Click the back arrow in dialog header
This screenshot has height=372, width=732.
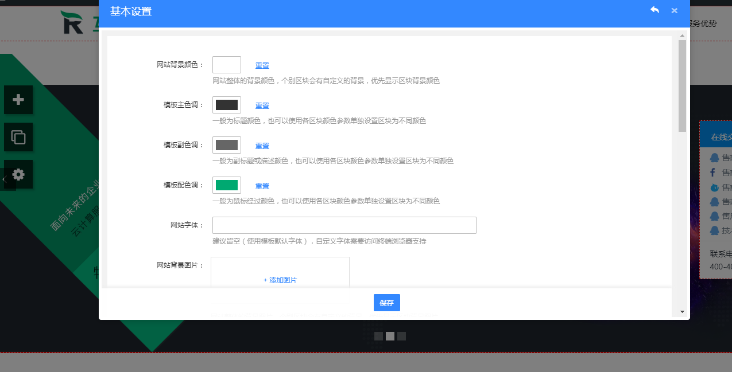(x=654, y=10)
